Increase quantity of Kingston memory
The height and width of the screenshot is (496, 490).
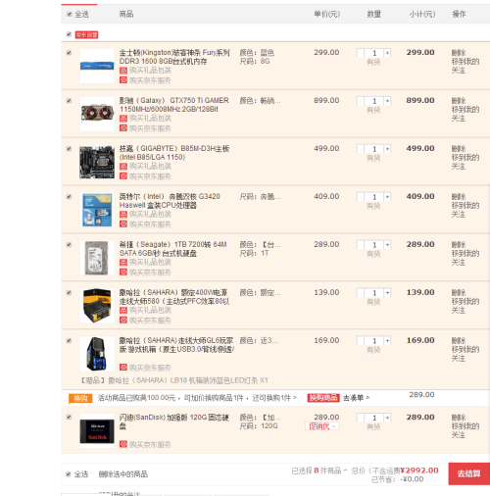pyautogui.click(x=387, y=53)
